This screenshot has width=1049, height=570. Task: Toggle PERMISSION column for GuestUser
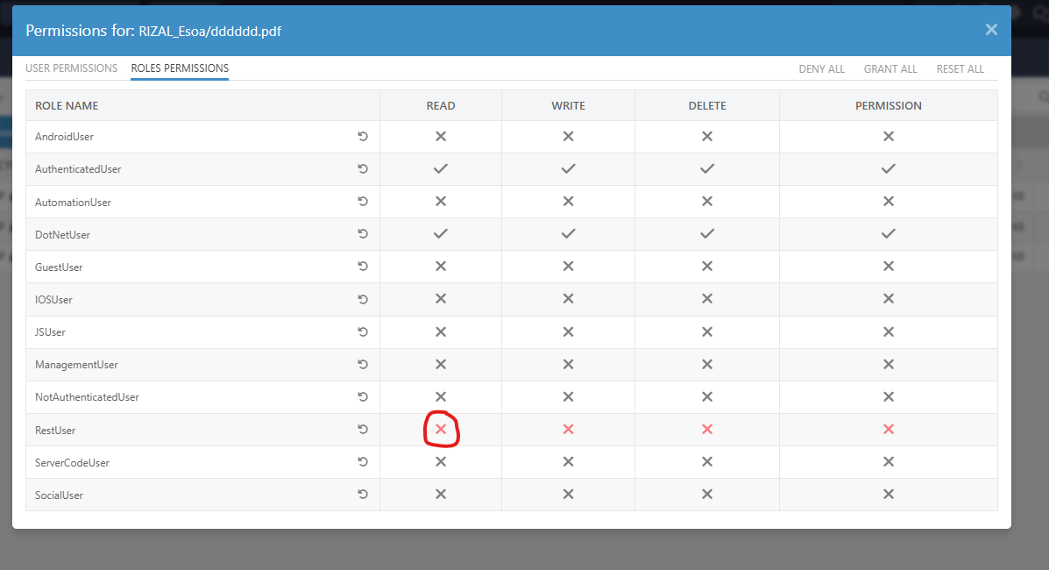[889, 267]
